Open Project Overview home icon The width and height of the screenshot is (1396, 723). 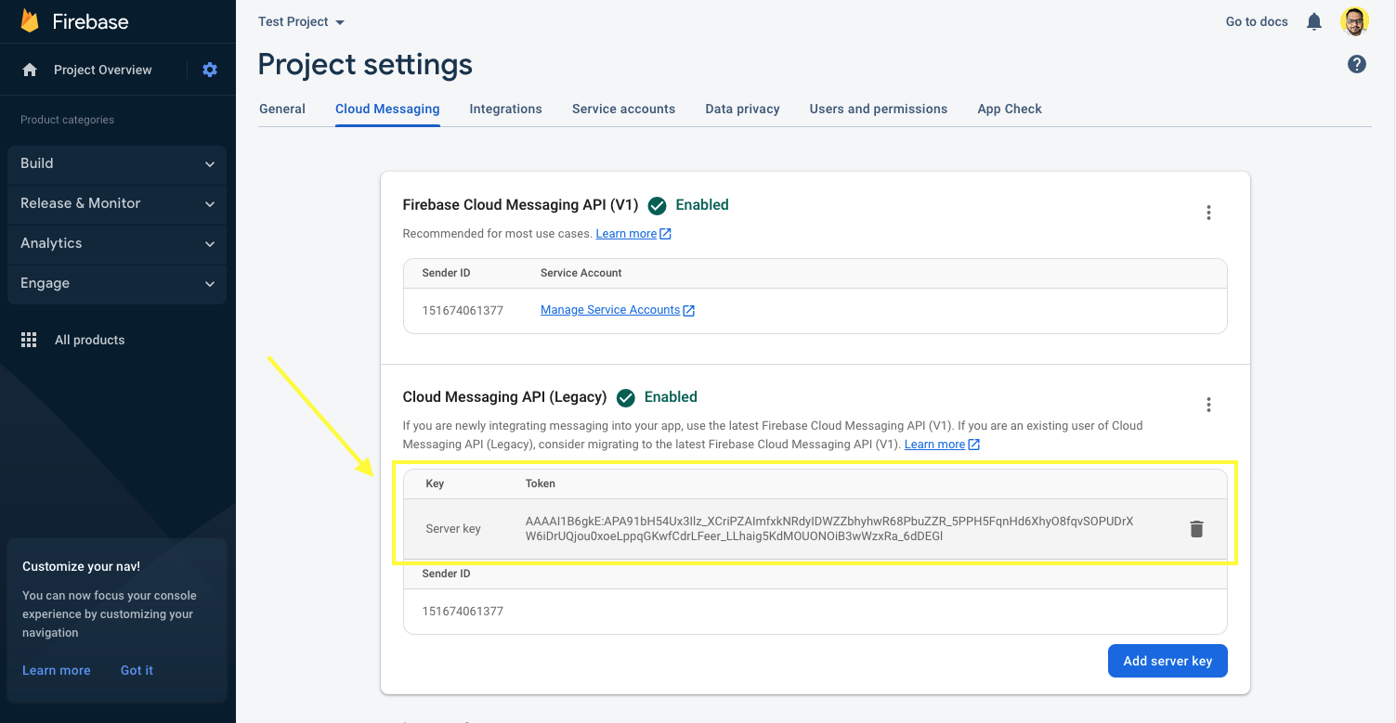click(30, 70)
